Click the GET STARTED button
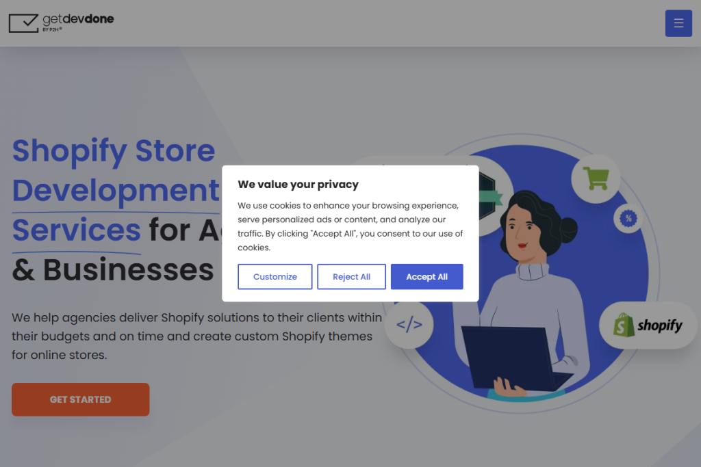701x467 pixels. click(81, 399)
